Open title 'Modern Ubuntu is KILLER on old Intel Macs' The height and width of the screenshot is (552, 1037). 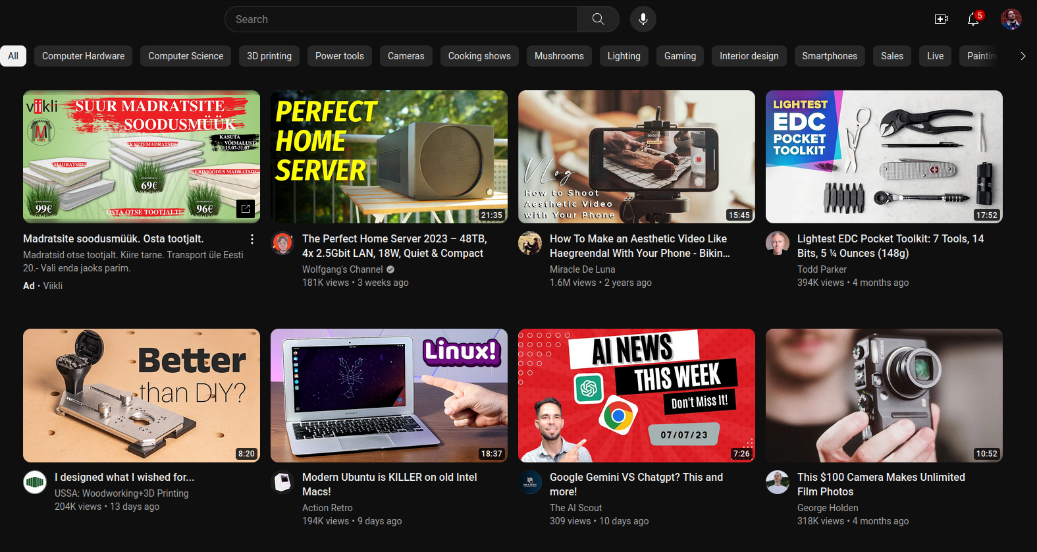point(390,484)
